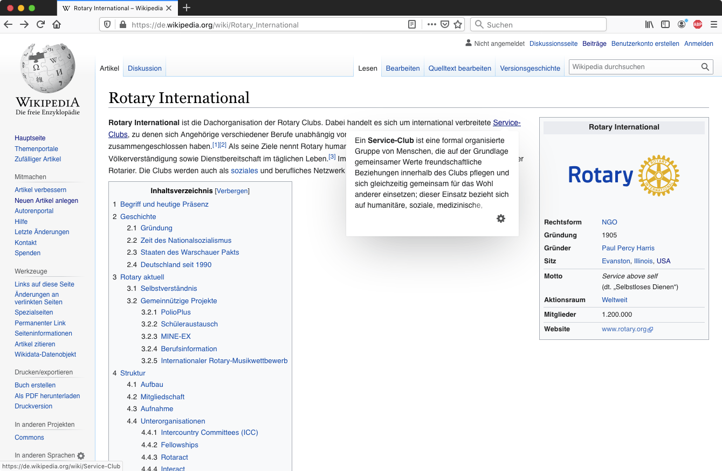Click the Wikipedia search magnifier icon

[x=705, y=67]
